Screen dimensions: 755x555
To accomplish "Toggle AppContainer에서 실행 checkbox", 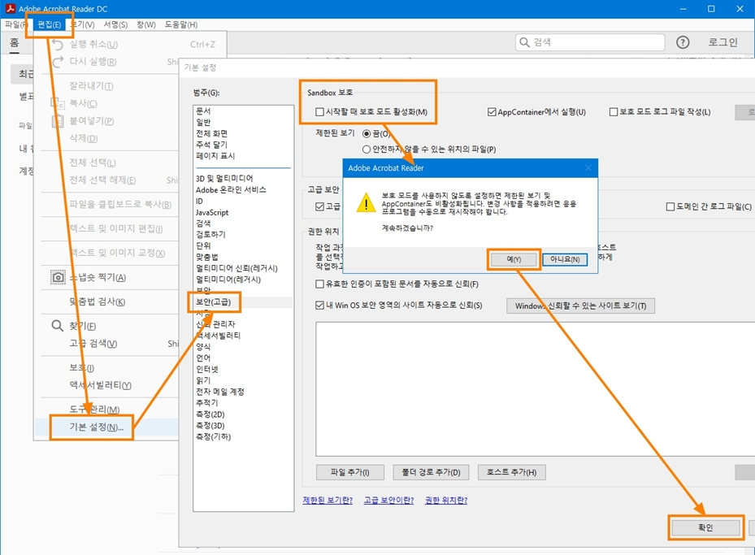I will pyautogui.click(x=492, y=112).
